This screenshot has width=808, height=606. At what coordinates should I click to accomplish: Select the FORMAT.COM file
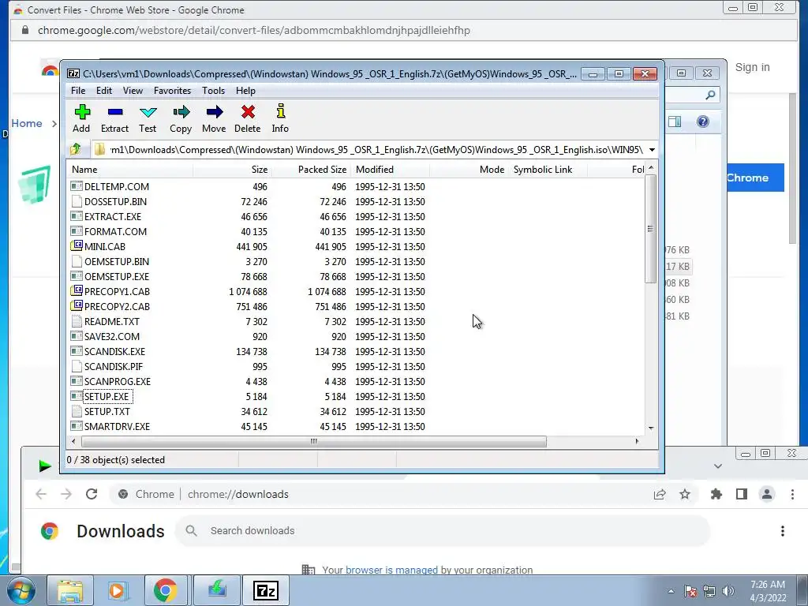tap(115, 231)
